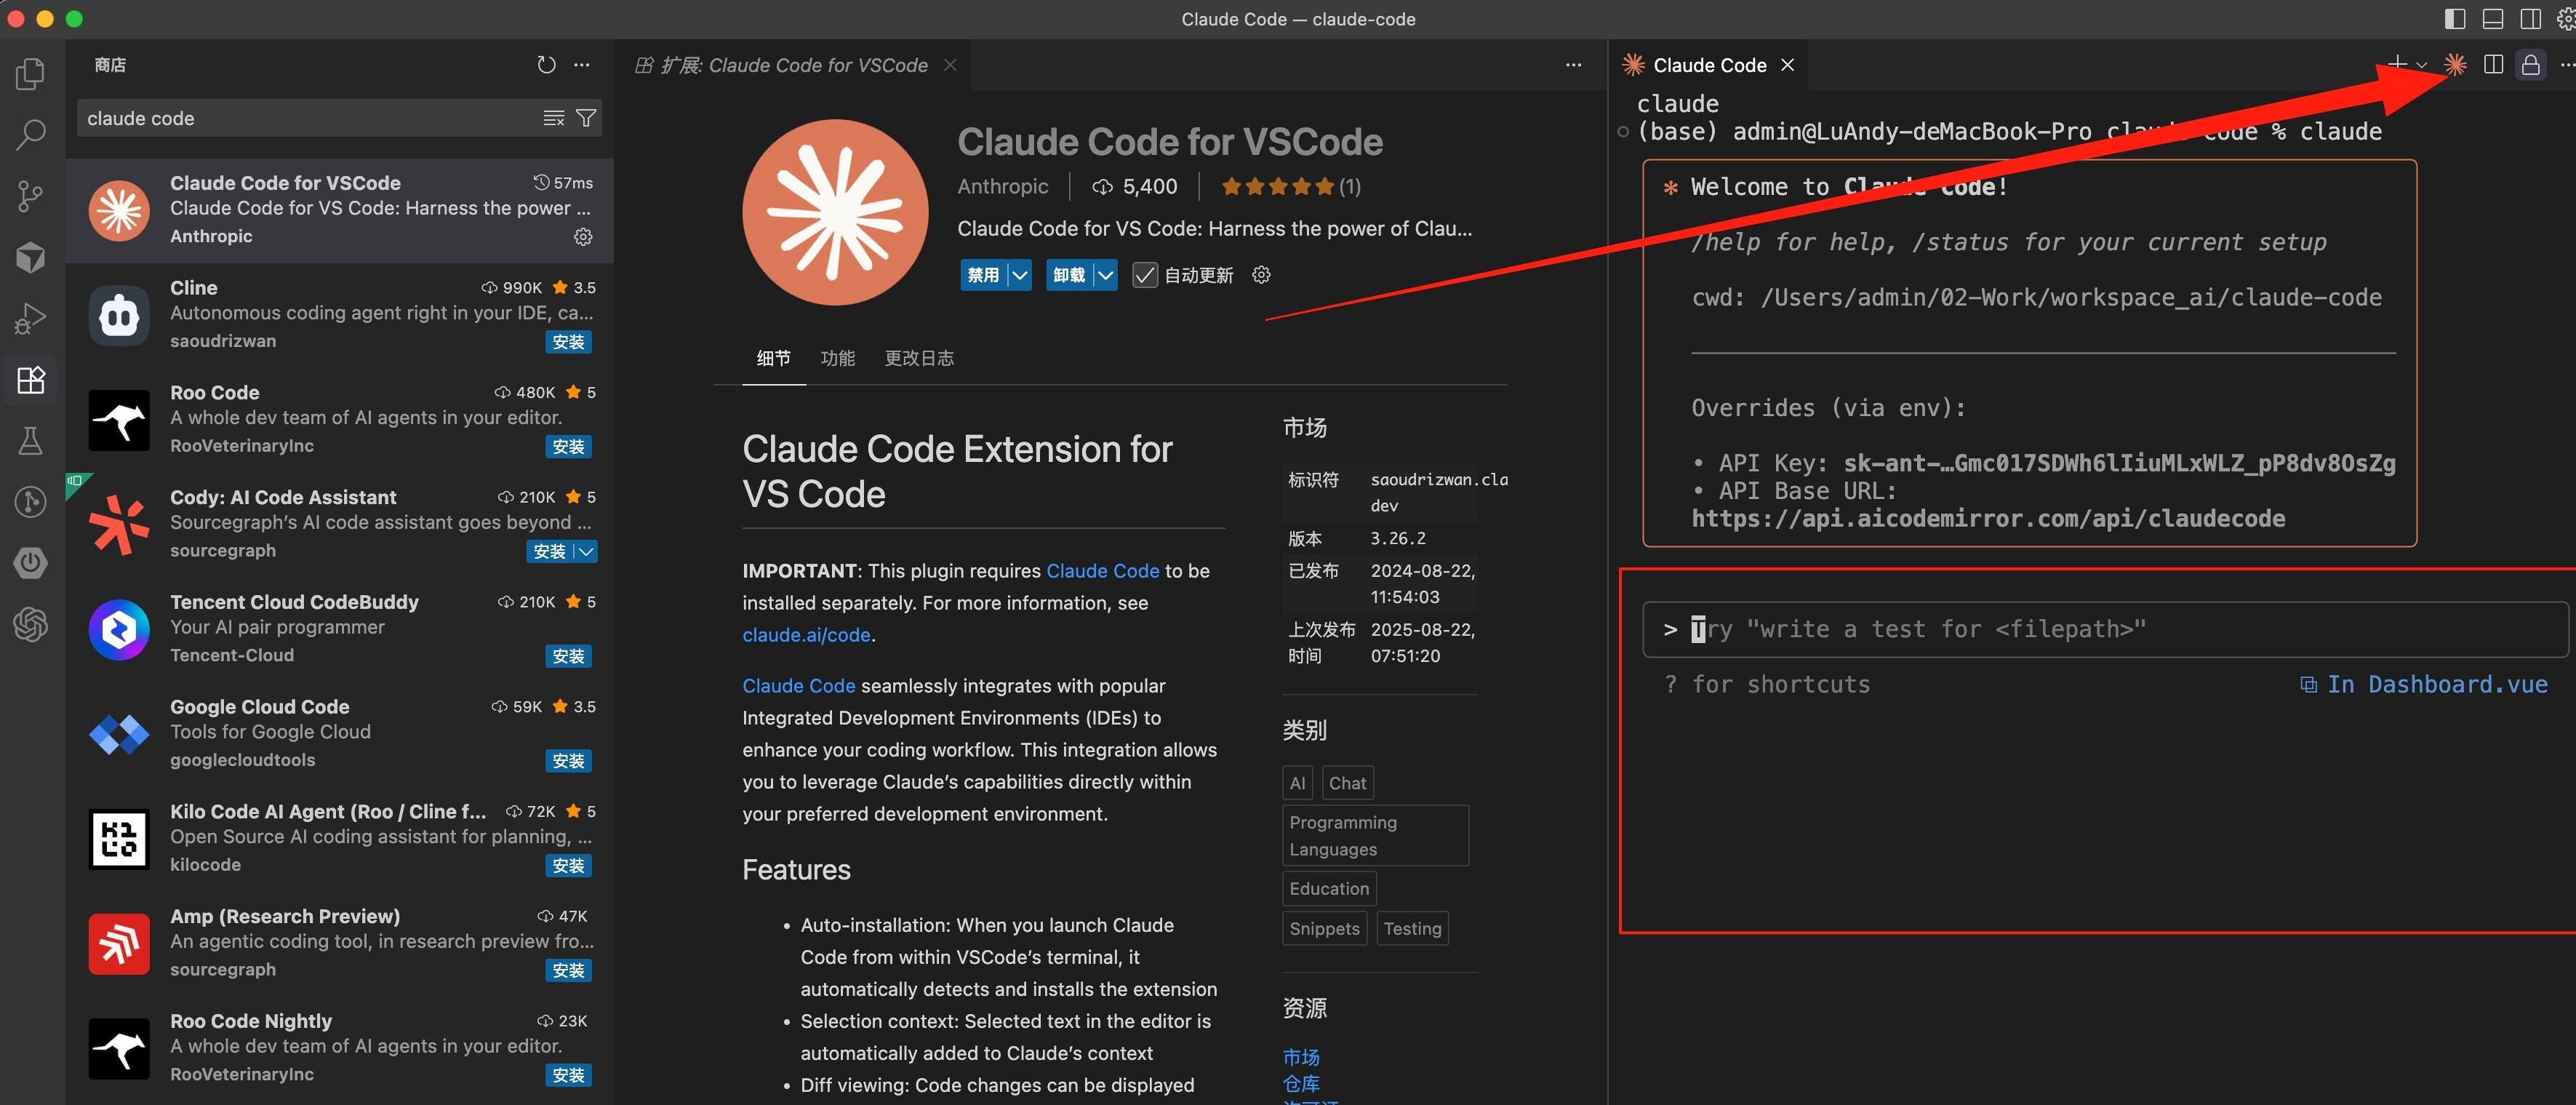Select the Claude Code terminal tab

click(x=1709, y=64)
